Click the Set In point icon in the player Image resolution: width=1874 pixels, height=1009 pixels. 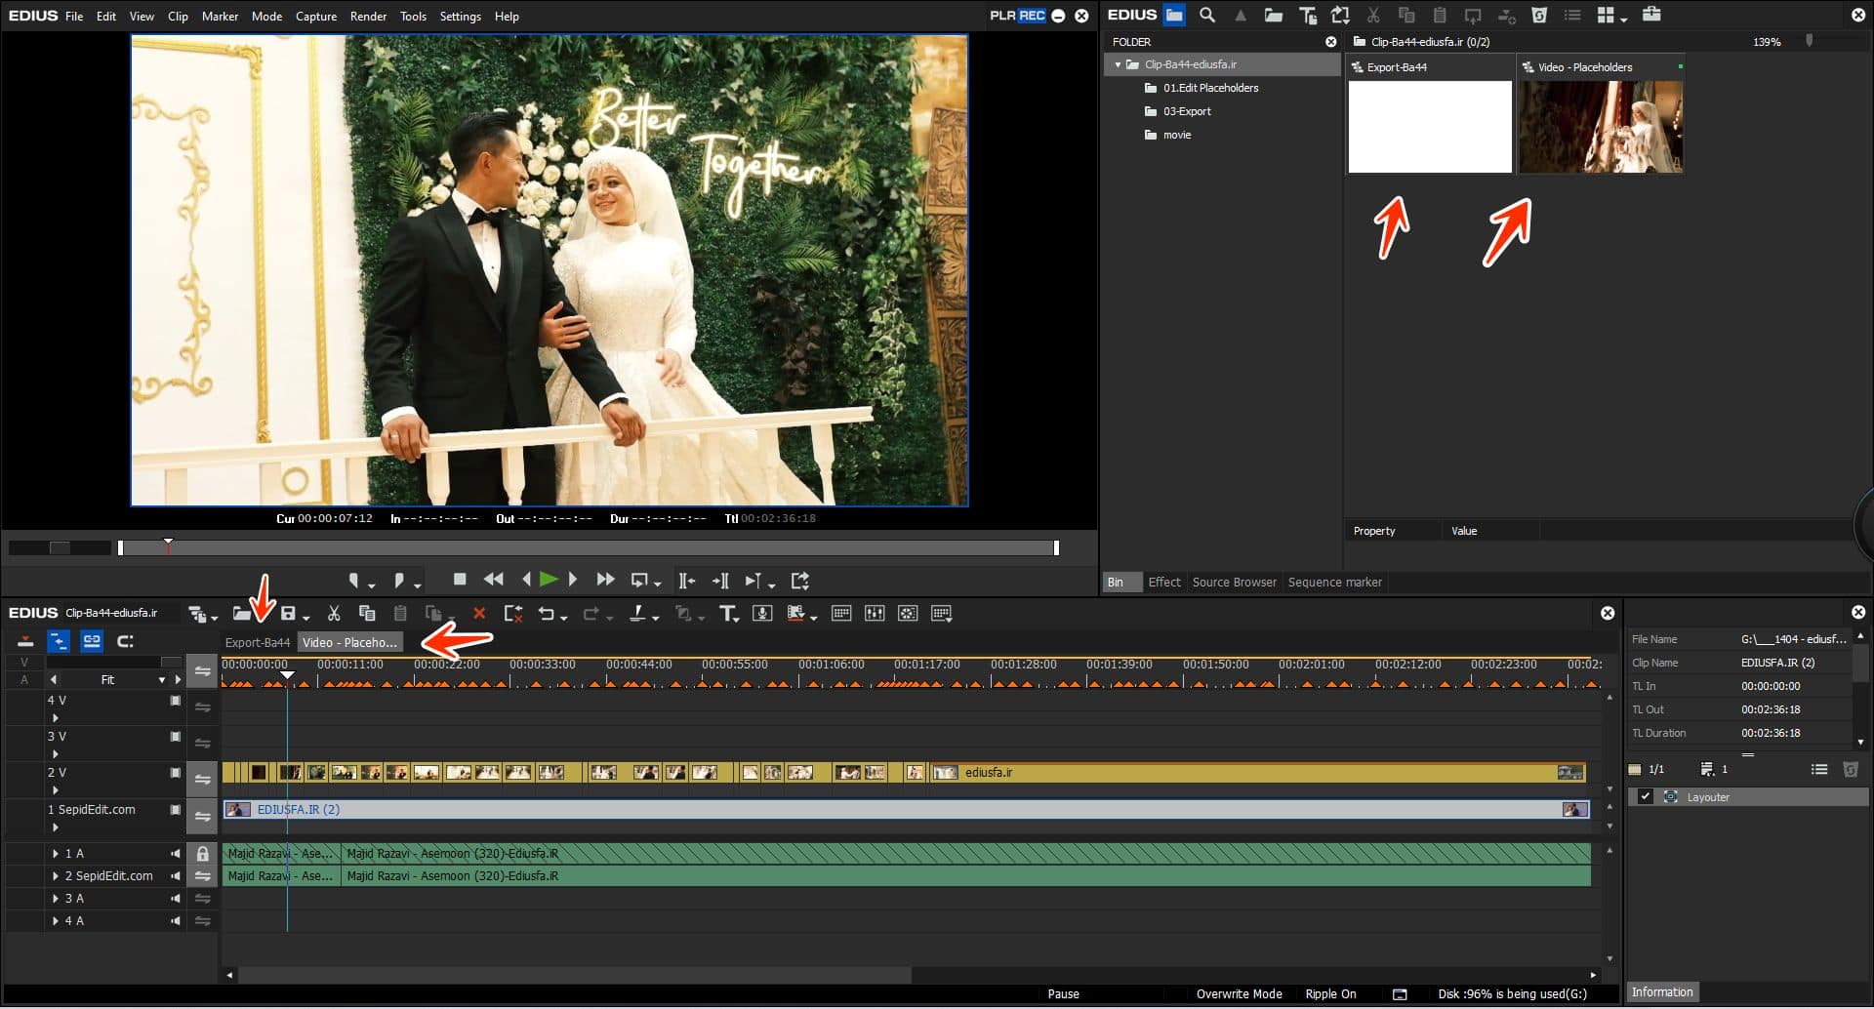(353, 581)
